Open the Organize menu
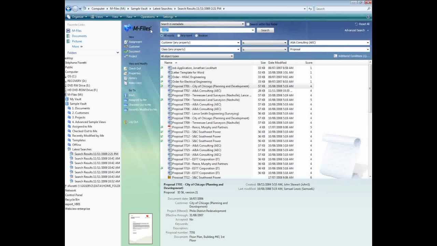This screenshot has width=437, height=246. pos(77,17)
